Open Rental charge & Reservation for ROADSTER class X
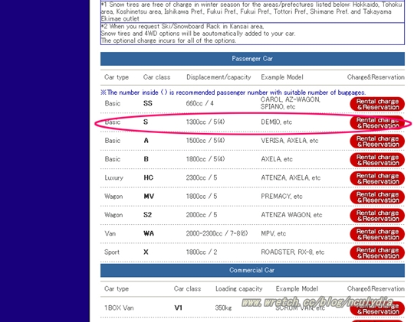 tap(377, 252)
